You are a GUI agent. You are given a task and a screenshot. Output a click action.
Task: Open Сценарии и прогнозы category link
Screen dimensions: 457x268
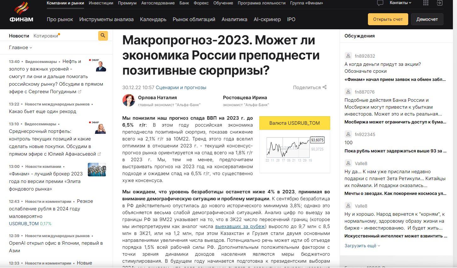coord(181,88)
